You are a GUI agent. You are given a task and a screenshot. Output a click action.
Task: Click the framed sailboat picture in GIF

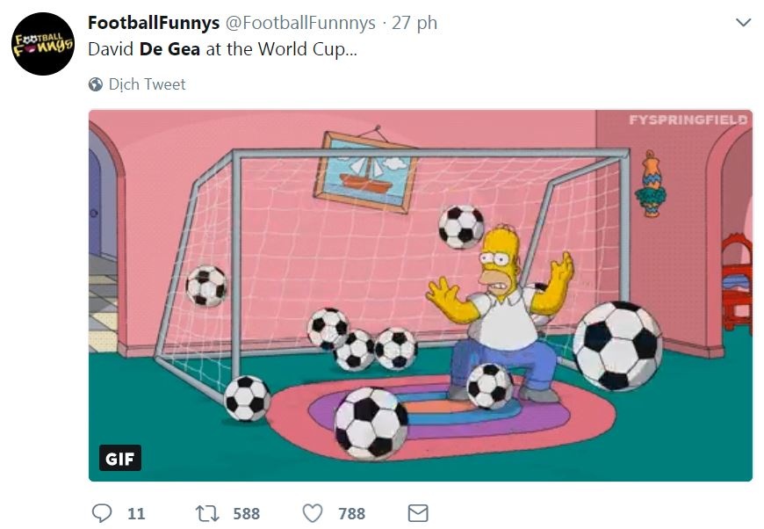pos(365,171)
